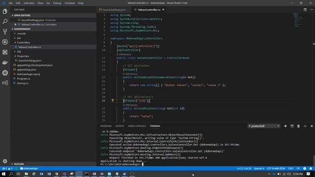Switch to the launchSettings.json editor tab
The width and height of the screenshot is (315, 177).
(114, 10)
